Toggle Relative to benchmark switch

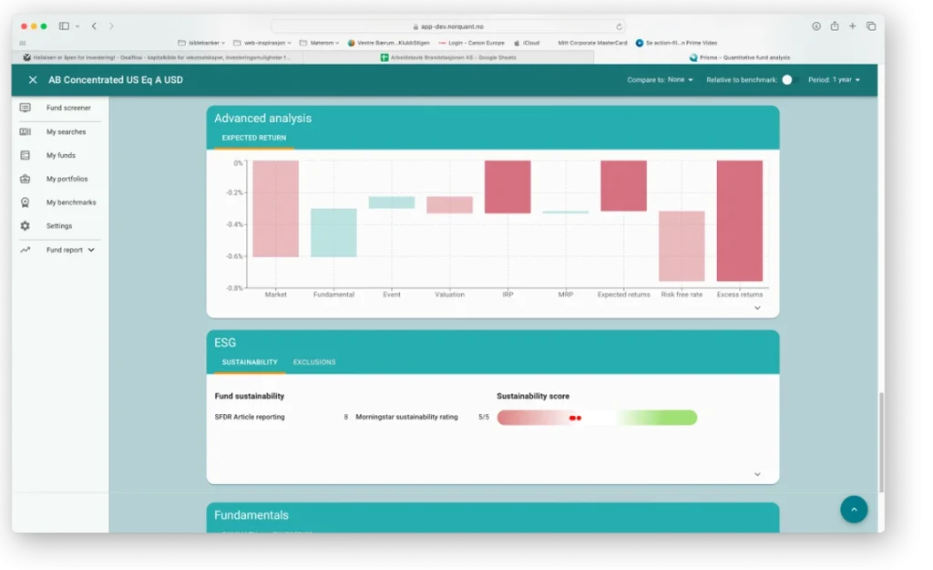[789, 80]
